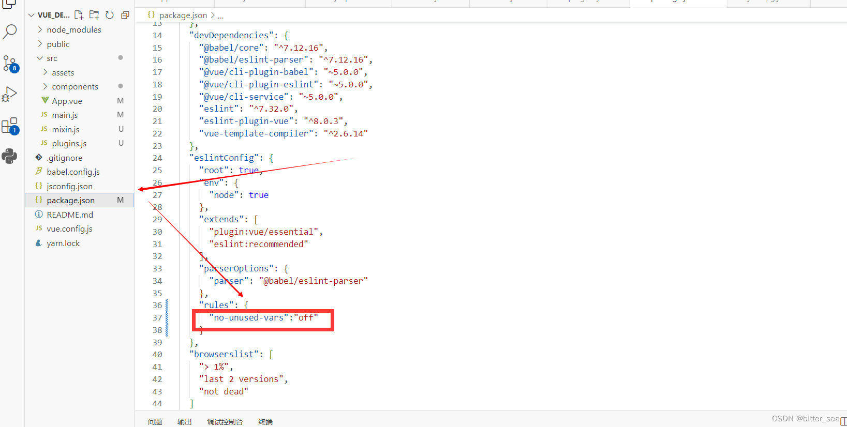Viewport: 847px width, 427px height.
Task: Click "eslint-plugin-vue" on line 21
Action: (x=246, y=121)
